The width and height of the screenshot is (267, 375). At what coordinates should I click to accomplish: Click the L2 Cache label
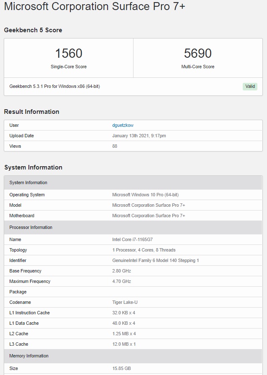pos(19,334)
